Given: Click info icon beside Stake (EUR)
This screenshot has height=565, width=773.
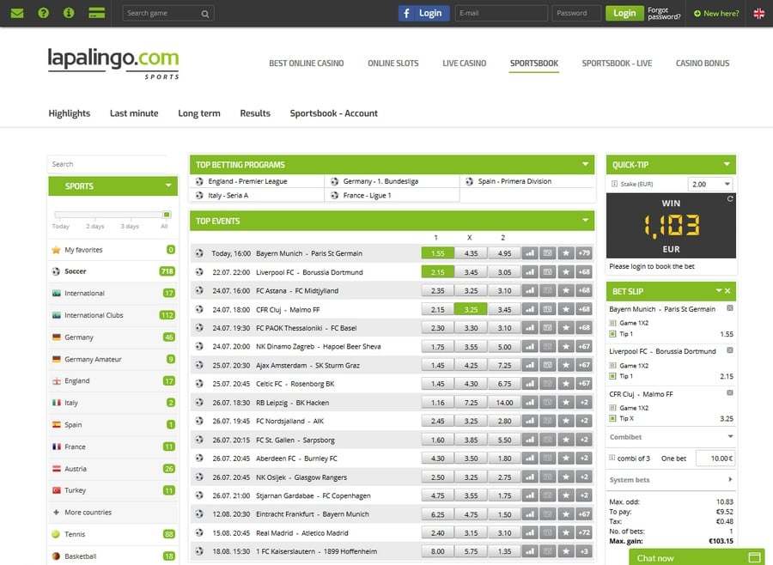Looking at the screenshot, I should point(614,184).
